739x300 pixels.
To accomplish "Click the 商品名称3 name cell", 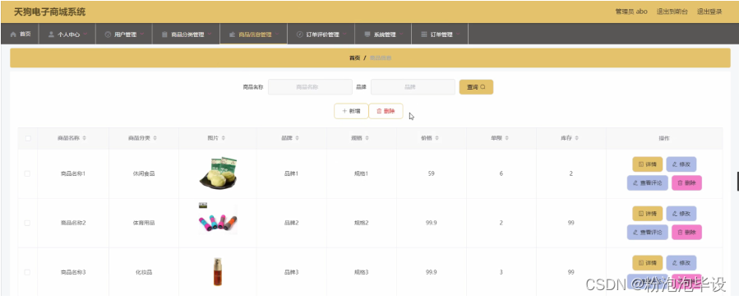I will click(73, 272).
